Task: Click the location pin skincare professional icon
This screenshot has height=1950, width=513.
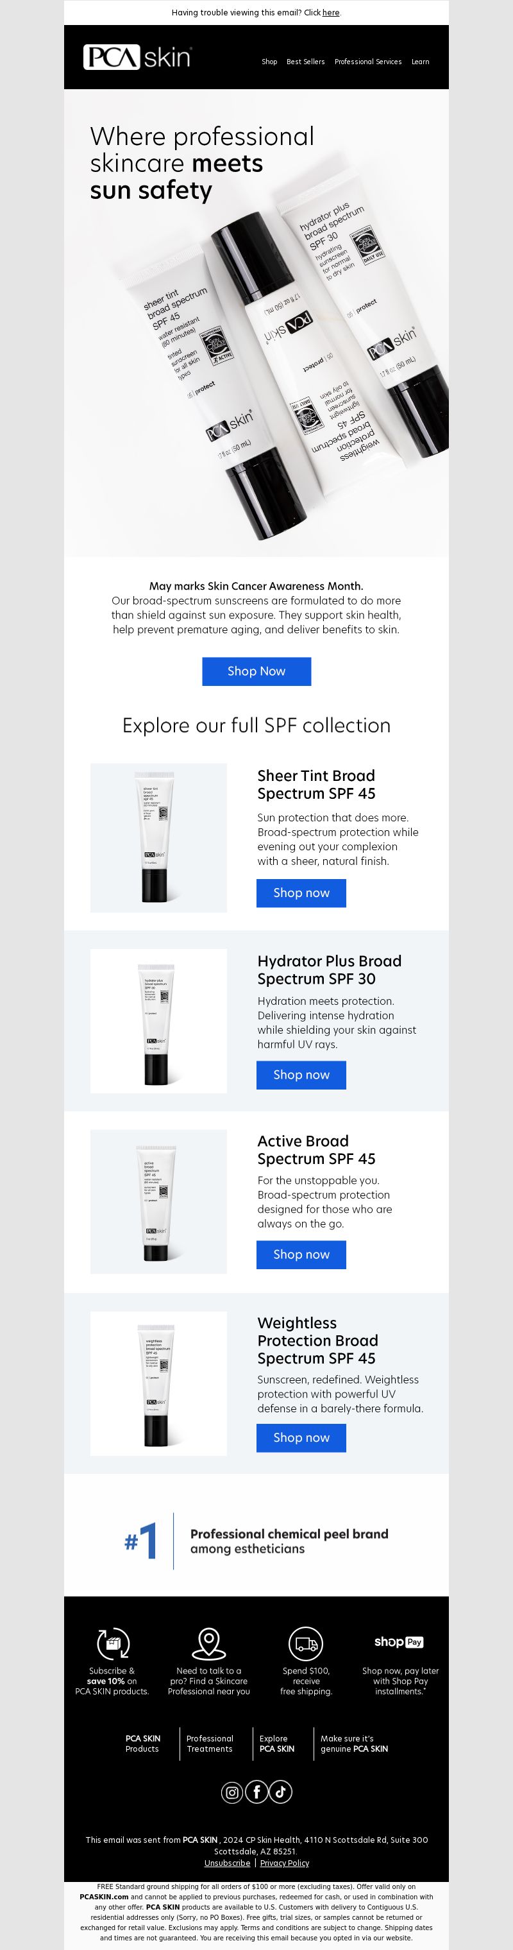Action: (209, 1643)
